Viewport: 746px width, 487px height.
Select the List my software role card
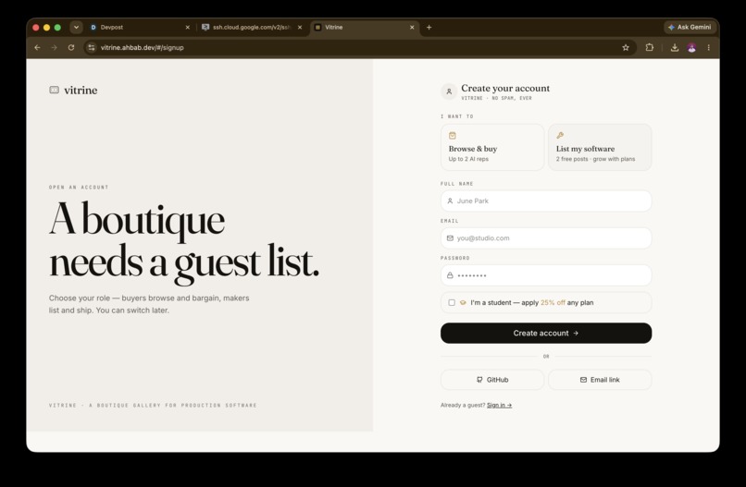[x=600, y=147]
